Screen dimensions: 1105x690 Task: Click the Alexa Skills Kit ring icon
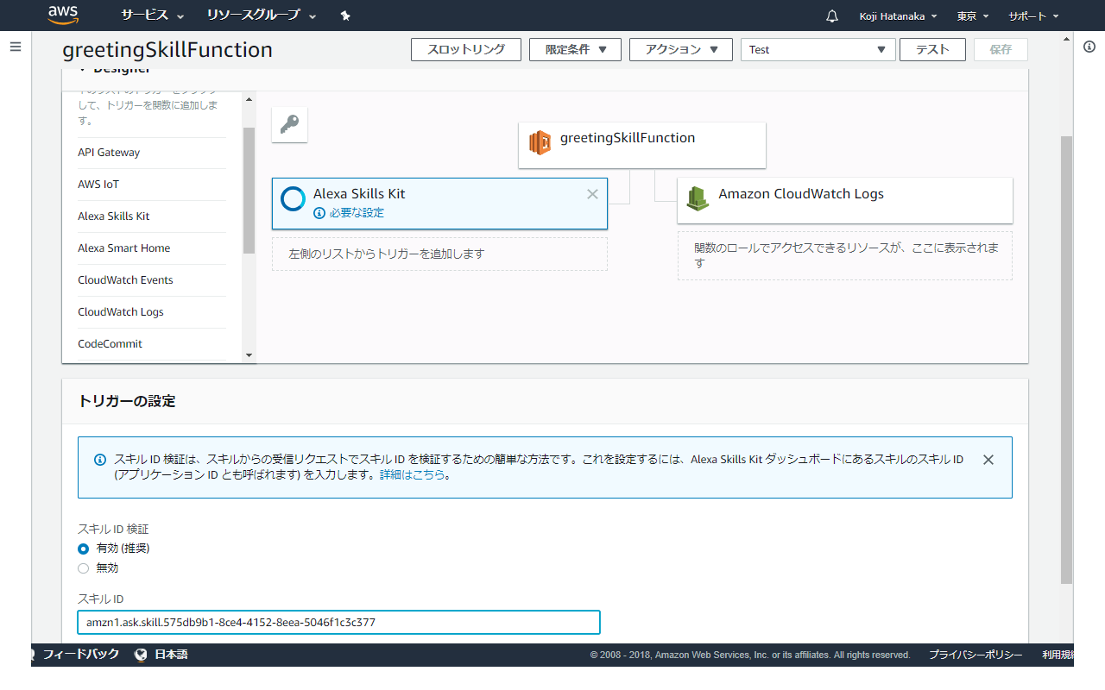tap(294, 198)
